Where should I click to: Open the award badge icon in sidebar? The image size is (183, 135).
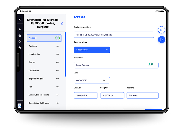(20, 30)
